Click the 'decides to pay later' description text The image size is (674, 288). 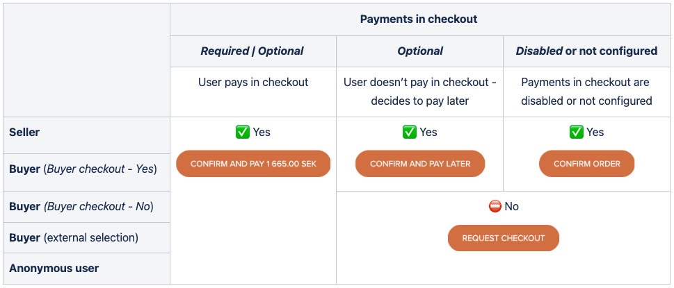tap(420, 101)
